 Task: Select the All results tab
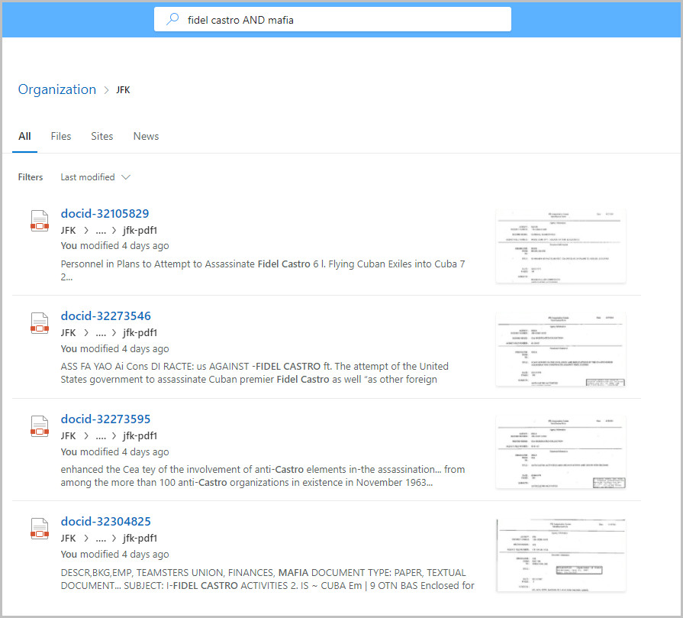tap(25, 136)
